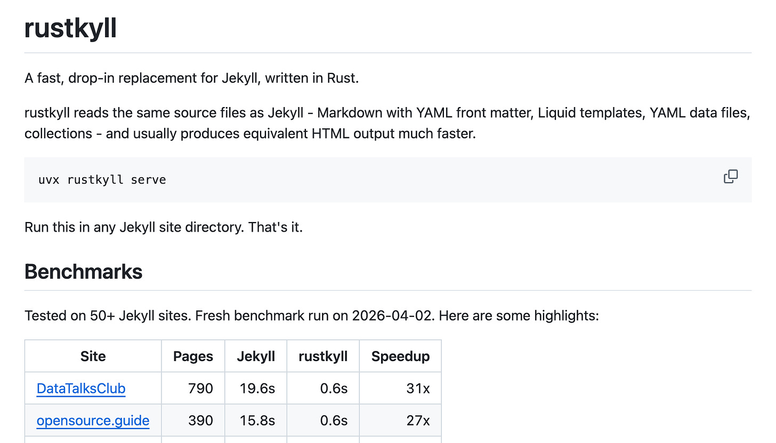The height and width of the screenshot is (443, 776).
Task: Click the 0.6s cell in DataTalksClub row
Action: 323,389
